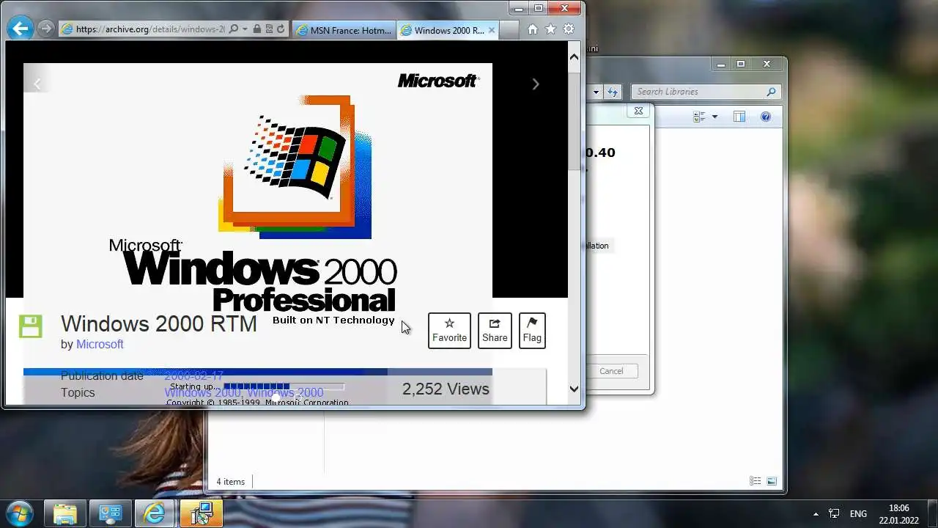
Task: Refresh the archive.org page
Action: click(x=280, y=29)
